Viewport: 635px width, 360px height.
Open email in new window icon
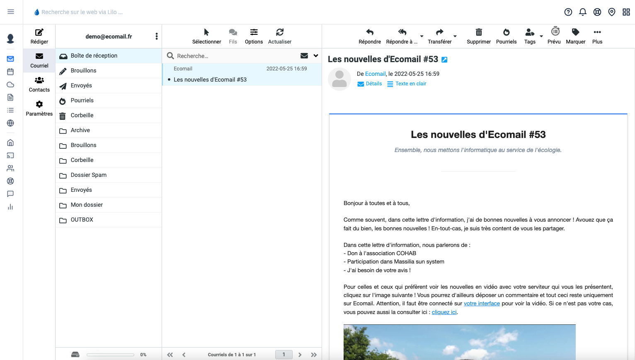pos(444,60)
